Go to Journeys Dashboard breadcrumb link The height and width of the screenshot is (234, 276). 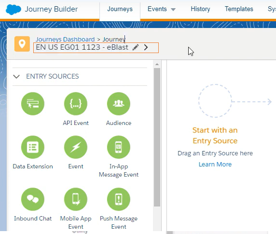pyautogui.click(x=65, y=39)
